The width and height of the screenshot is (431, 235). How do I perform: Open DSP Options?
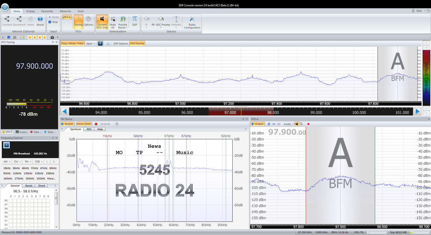[x=121, y=43]
